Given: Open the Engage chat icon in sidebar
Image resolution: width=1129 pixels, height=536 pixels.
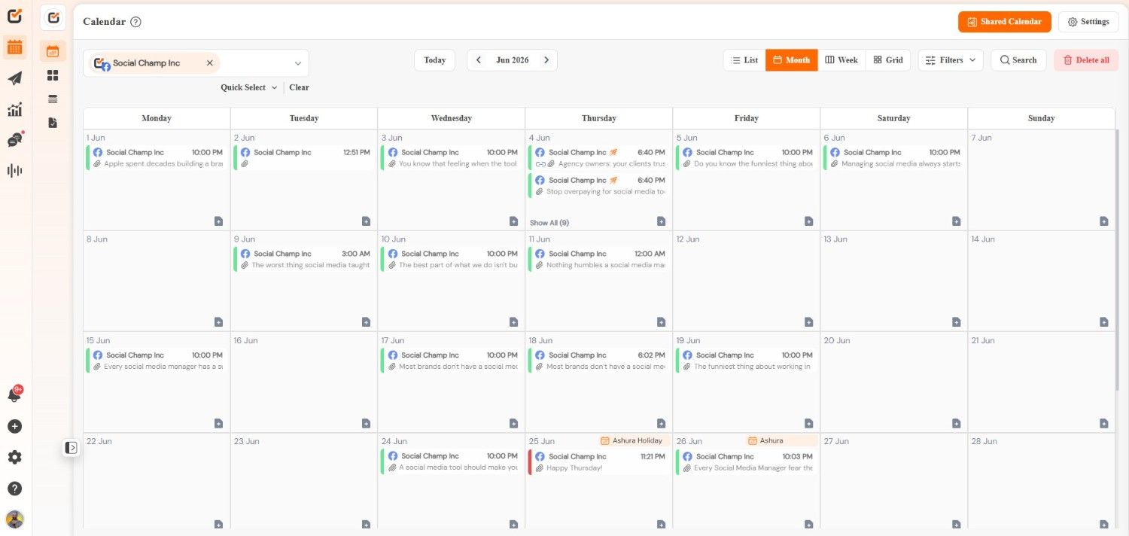Looking at the screenshot, I should tap(14, 140).
